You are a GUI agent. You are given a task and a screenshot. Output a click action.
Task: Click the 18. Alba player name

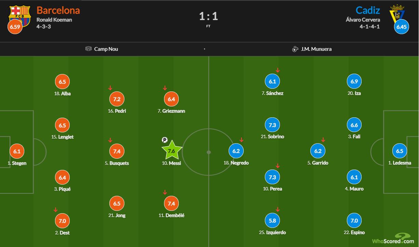tap(62, 93)
